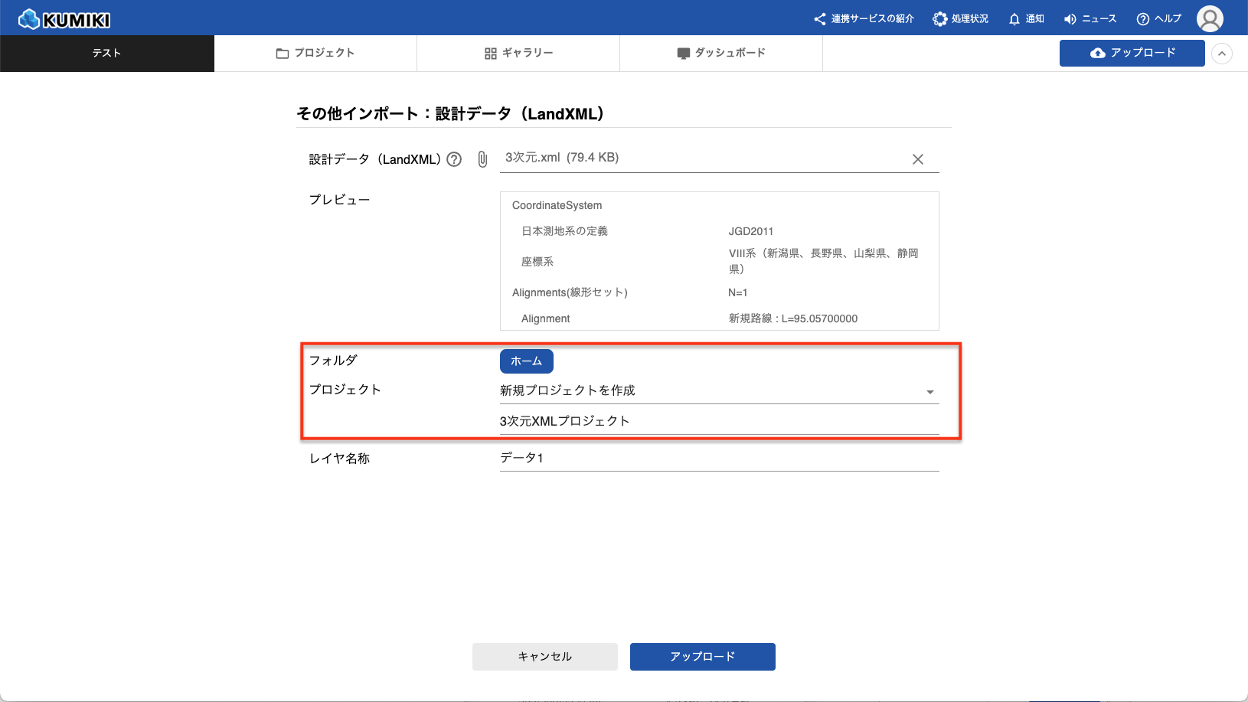Expand the project selection dropdown

[x=929, y=392]
